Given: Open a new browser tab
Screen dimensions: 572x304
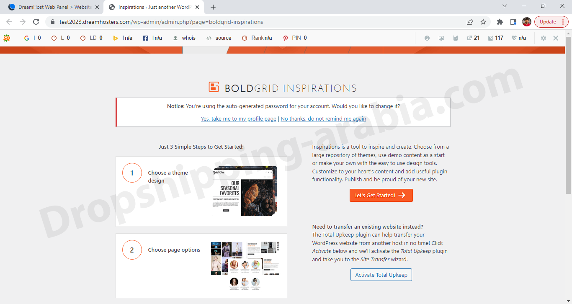Looking at the screenshot, I should point(213,7).
